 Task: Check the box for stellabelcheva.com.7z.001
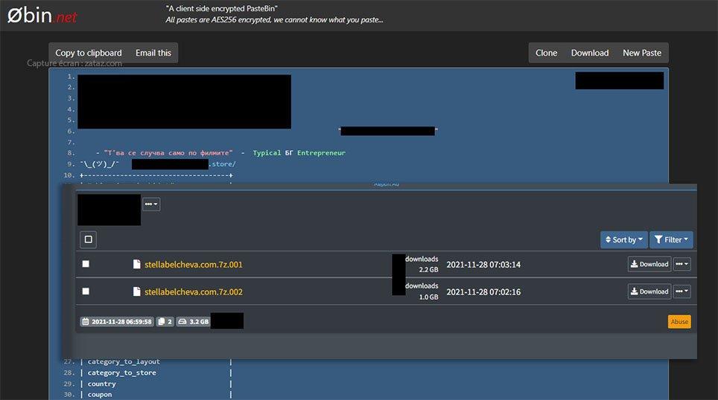pos(86,264)
